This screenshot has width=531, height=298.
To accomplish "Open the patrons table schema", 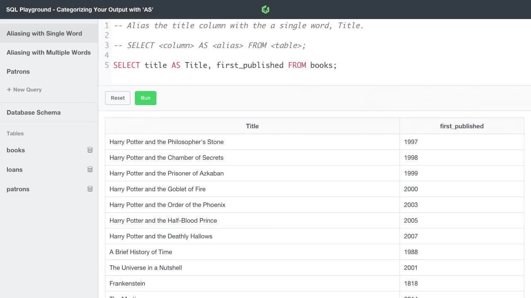I will coord(18,189).
